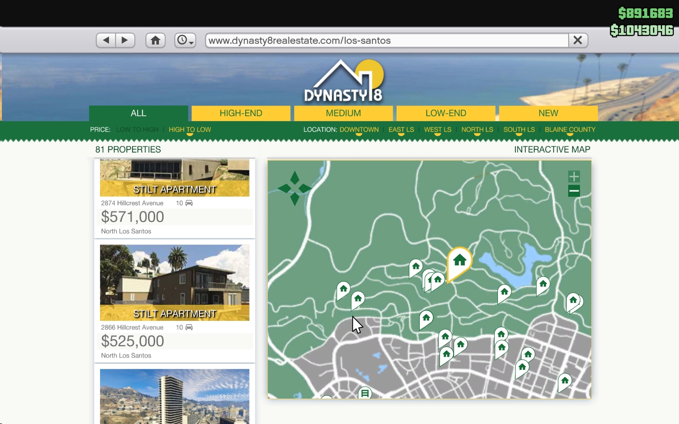Image resolution: width=679 pixels, height=424 pixels.
Task: Click the car icon beside 2874 Hillcrest Avenue
Action: [x=189, y=203]
